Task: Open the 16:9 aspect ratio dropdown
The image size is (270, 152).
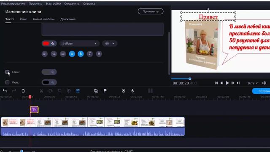Action: [x=252, y=83]
